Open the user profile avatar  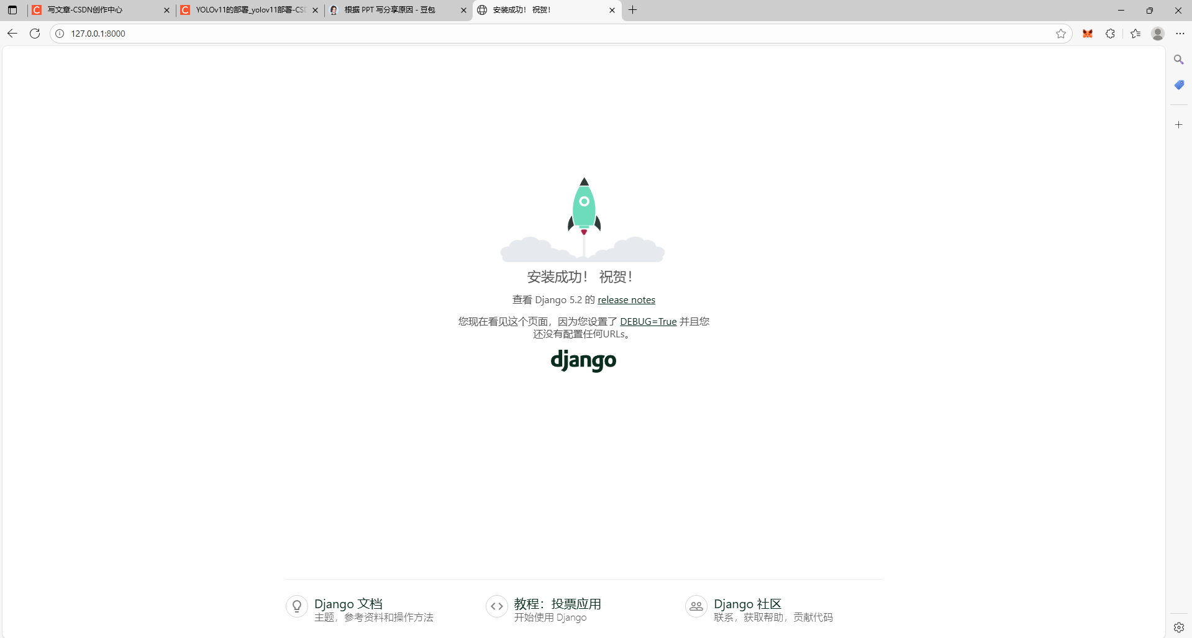(1158, 34)
